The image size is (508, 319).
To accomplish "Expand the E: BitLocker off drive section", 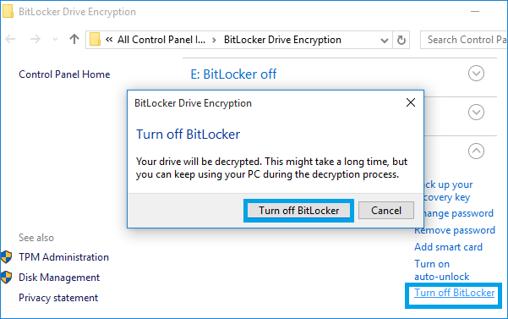I will 476,74.
